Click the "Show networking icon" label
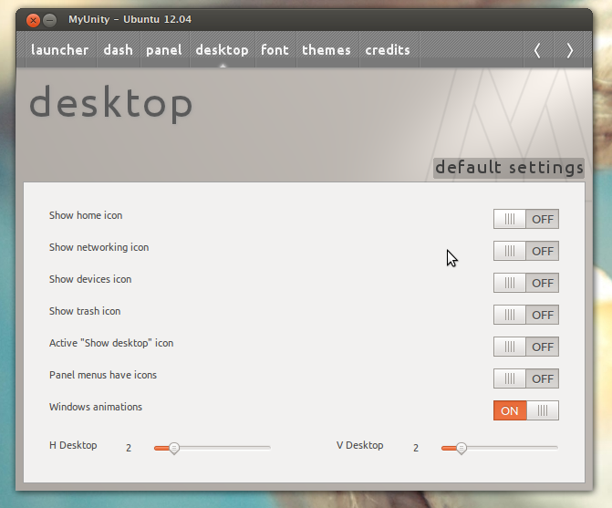Image resolution: width=612 pixels, height=508 pixels. point(99,247)
